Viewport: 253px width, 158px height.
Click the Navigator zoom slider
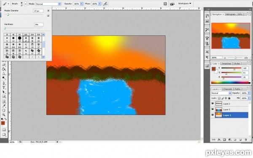235,58
